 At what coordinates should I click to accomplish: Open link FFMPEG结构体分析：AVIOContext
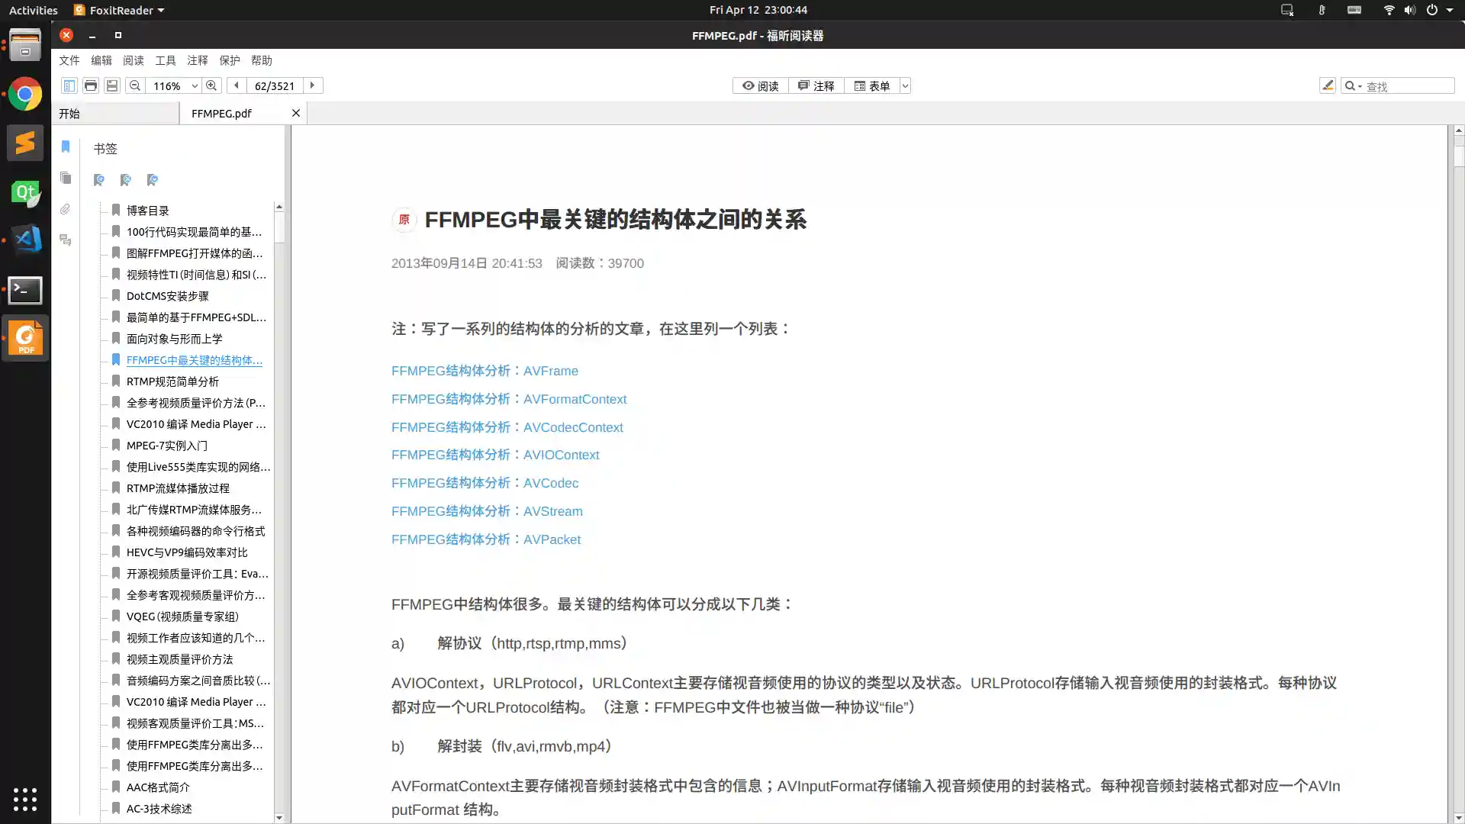(495, 455)
